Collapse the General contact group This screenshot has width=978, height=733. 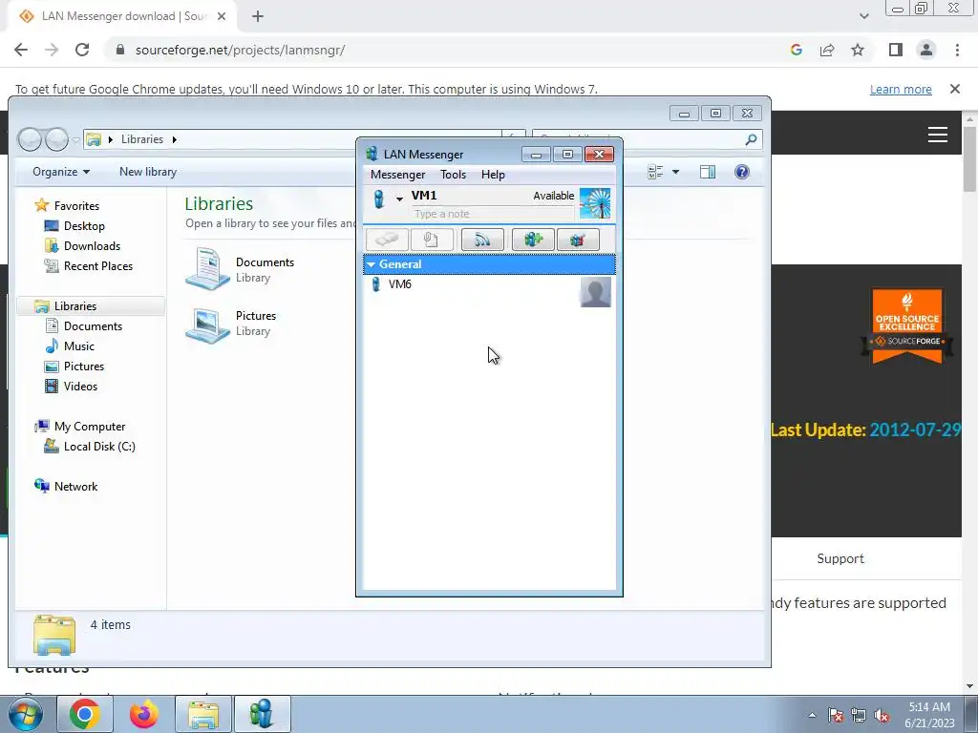[x=372, y=264]
